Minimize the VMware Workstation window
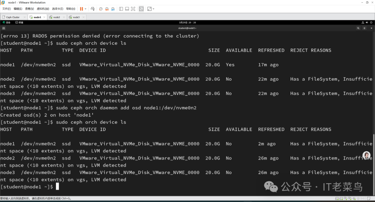The width and height of the screenshot is (375, 202). coord(362,2)
